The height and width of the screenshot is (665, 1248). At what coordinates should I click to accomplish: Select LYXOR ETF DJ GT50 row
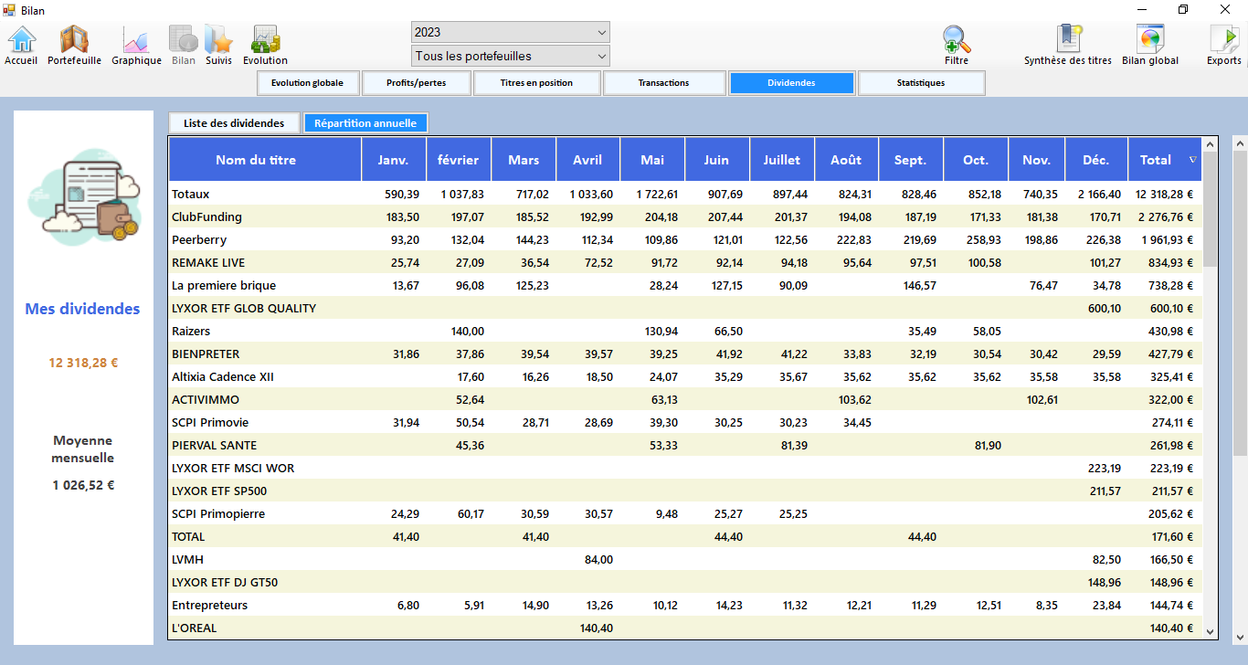click(x=225, y=582)
